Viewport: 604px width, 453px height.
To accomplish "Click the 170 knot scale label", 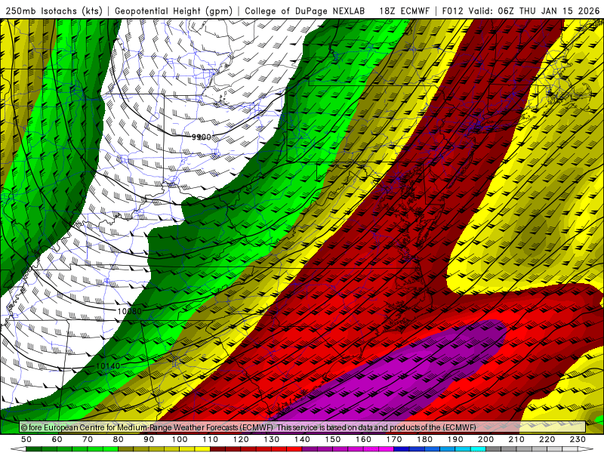I will coord(394,439).
